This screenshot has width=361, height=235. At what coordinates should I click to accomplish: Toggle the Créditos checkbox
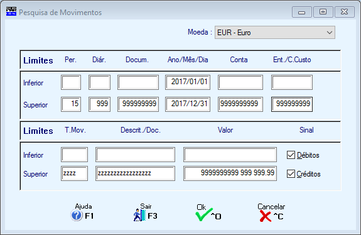coord(291,173)
